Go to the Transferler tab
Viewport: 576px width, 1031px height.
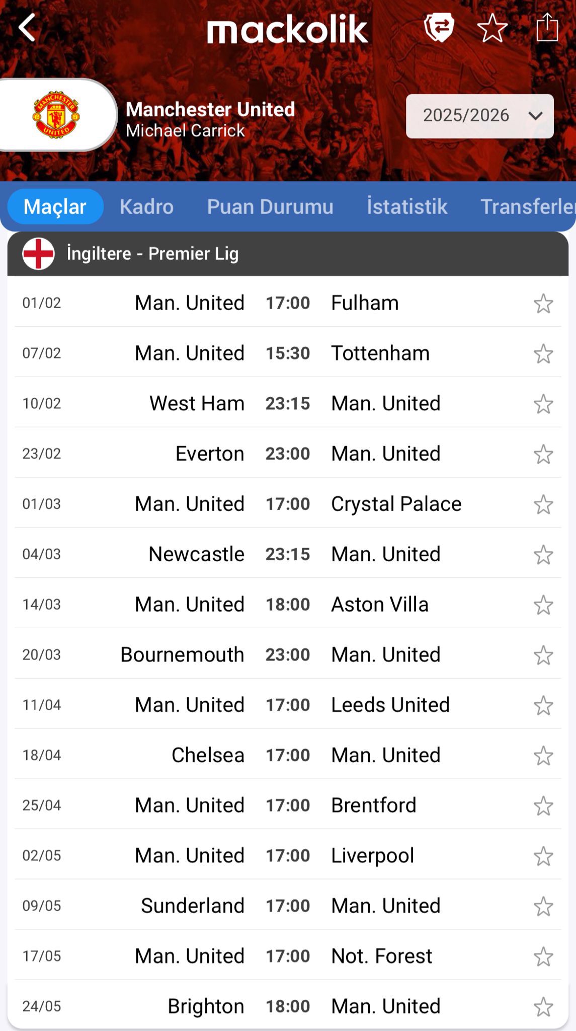(x=527, y=207)
